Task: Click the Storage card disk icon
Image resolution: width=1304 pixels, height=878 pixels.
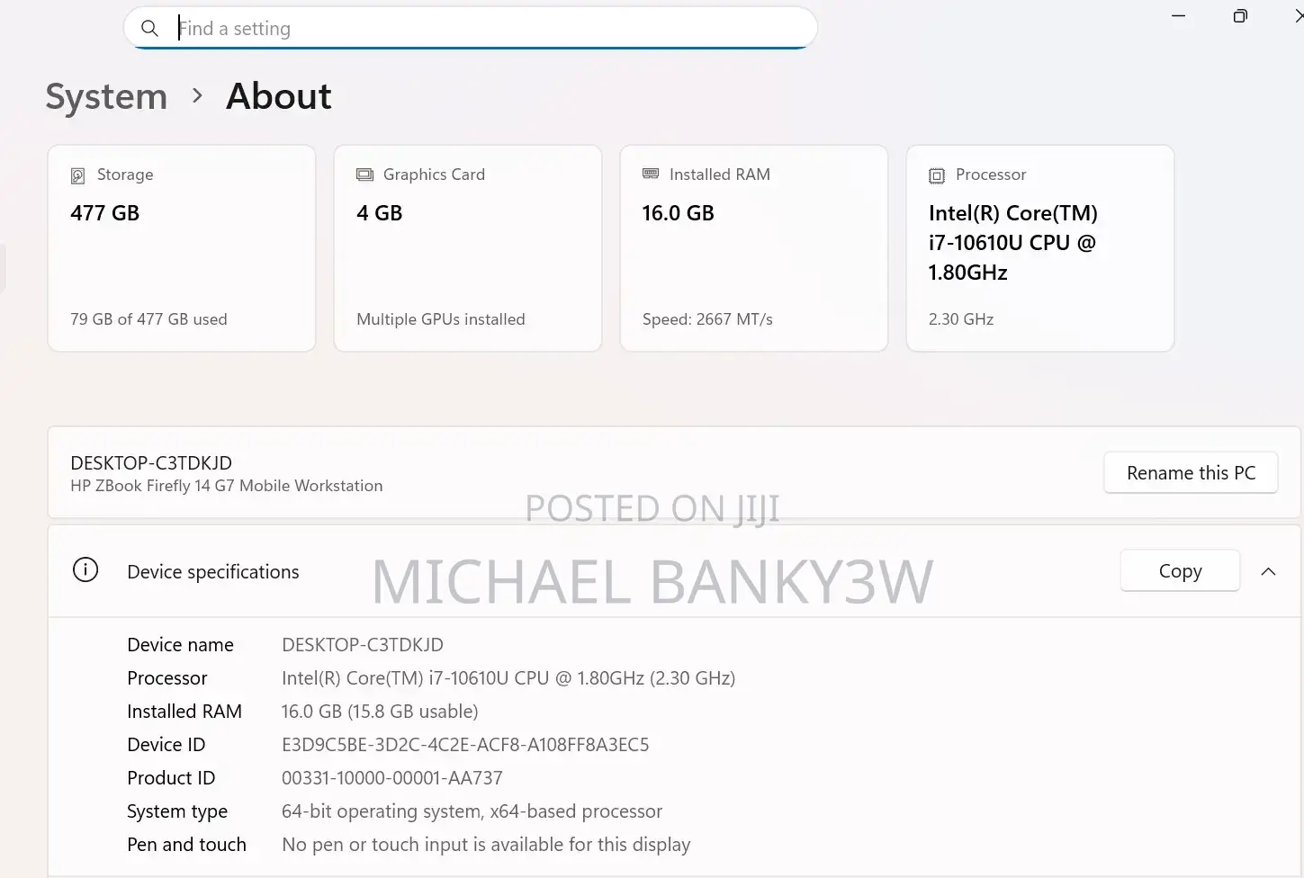Action: [78, 175]
